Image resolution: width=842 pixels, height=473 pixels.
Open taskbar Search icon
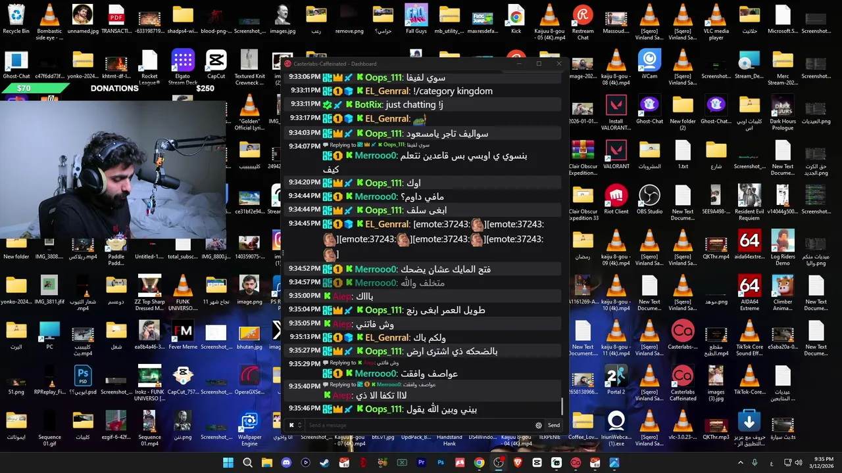point(247,462)
